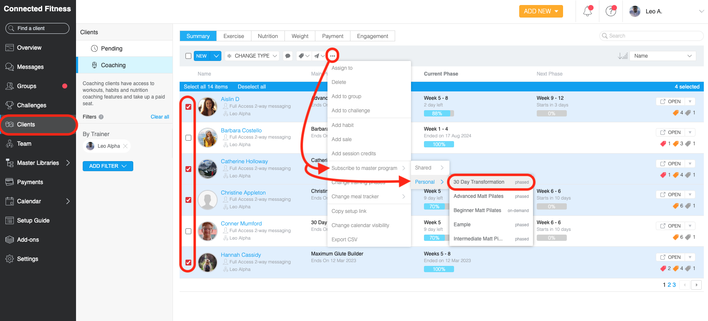This screenshot has width=708, height=321.
Task: Remove the Leo Alpha trainer filter
Action: click(x=125, y=146)
